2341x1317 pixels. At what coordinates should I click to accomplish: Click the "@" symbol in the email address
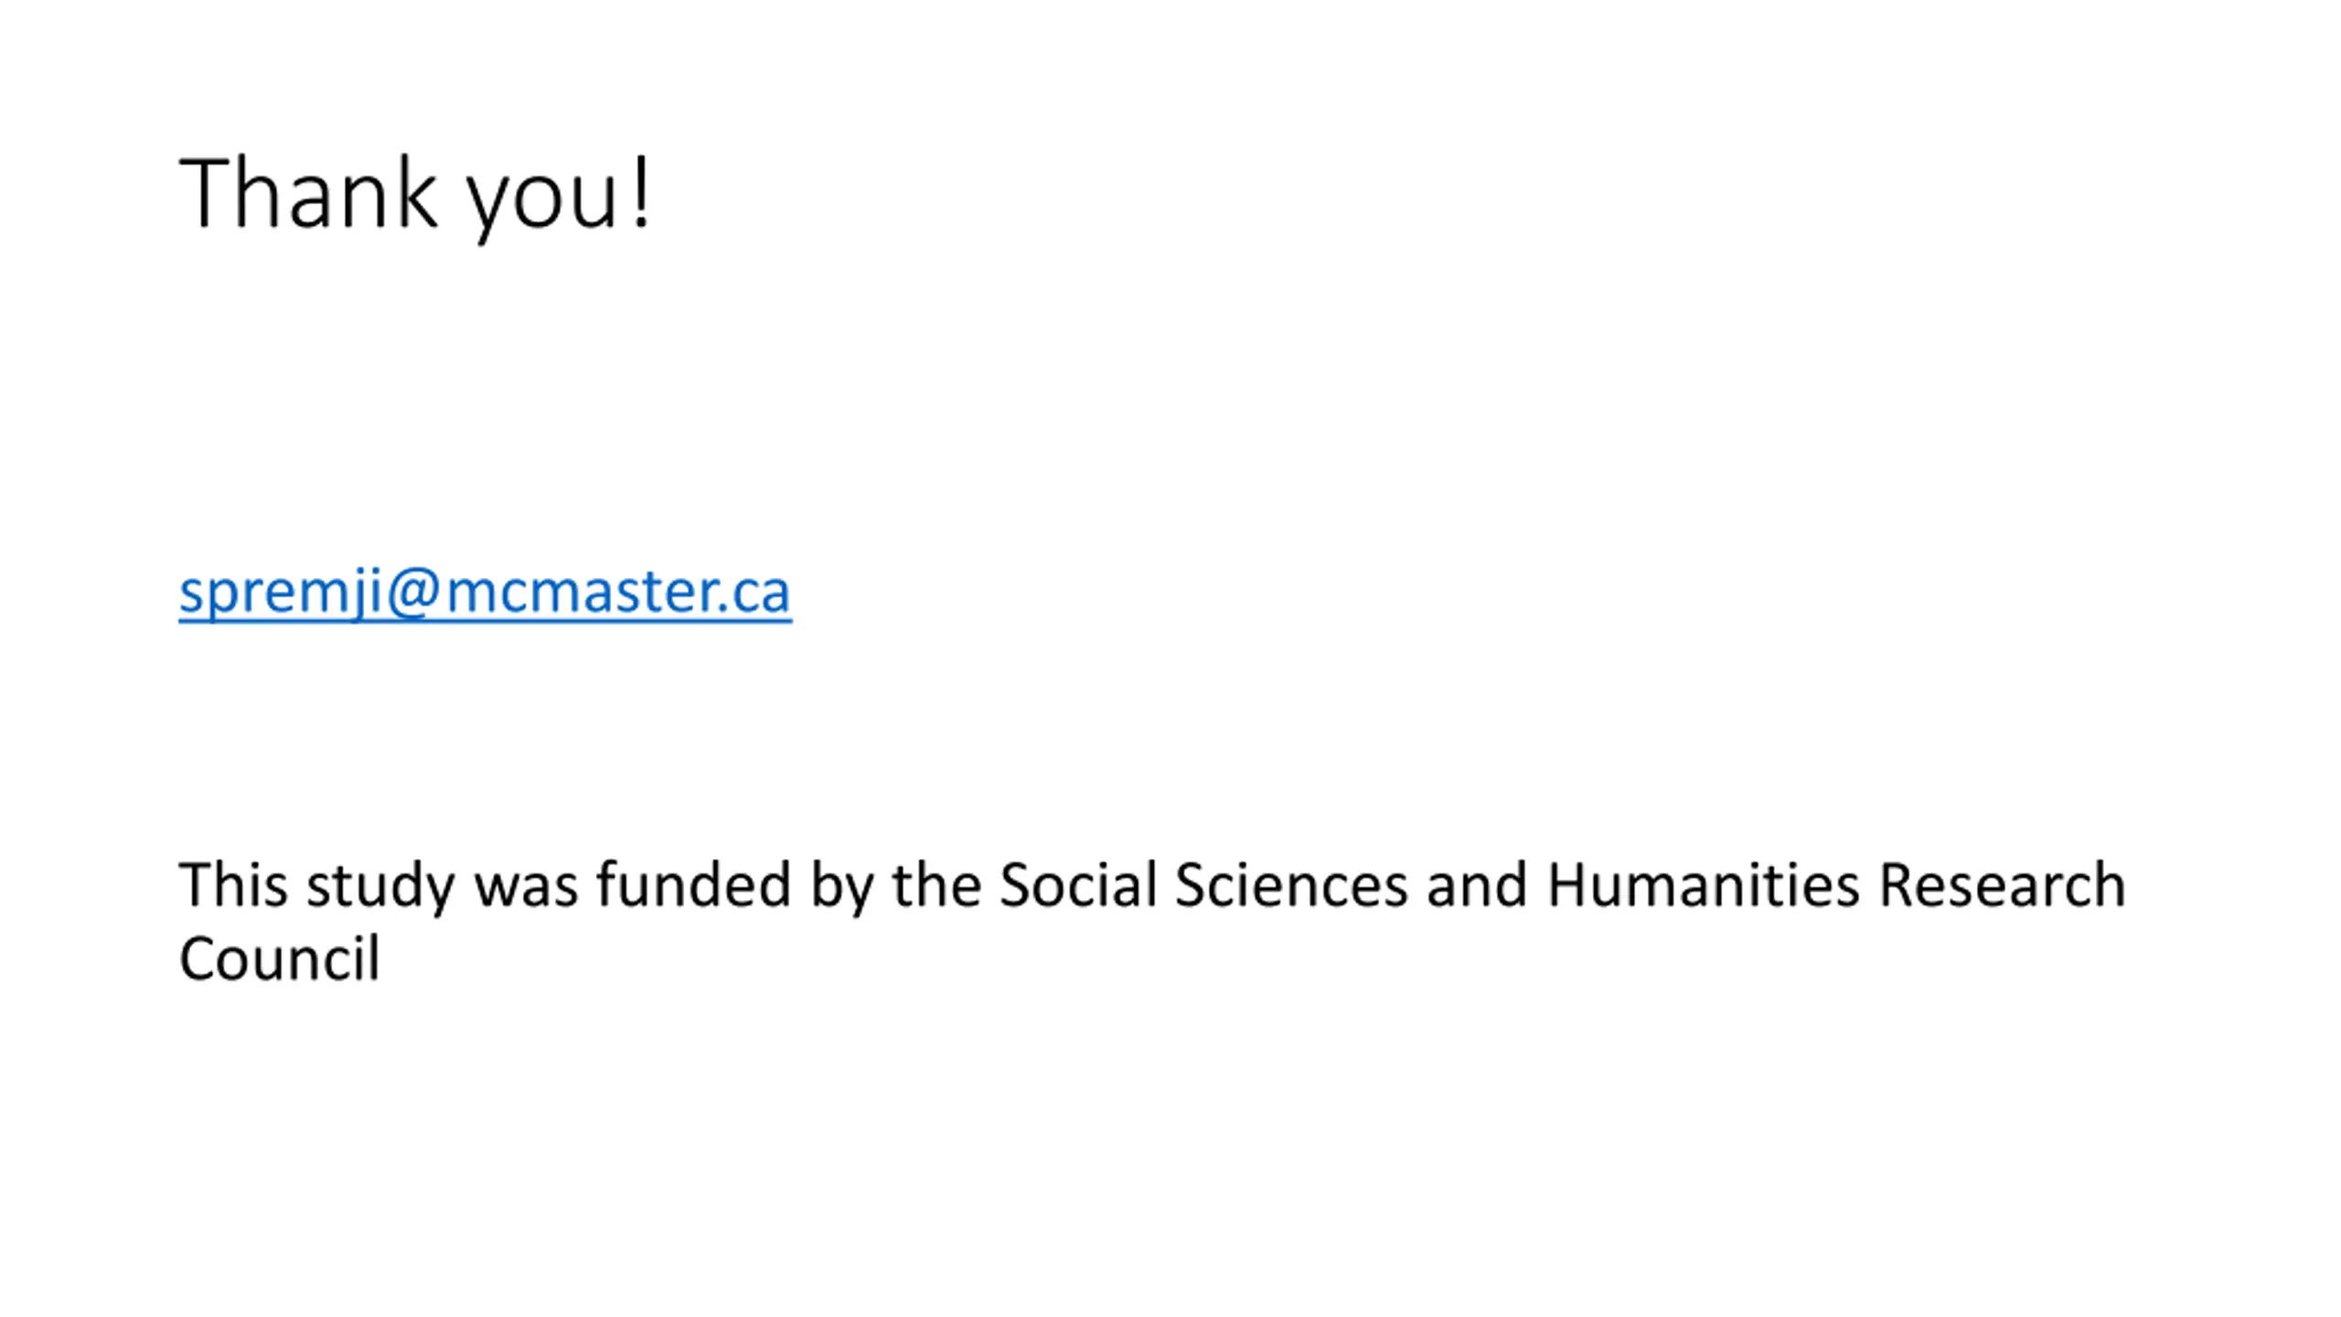click(x=413, y=593)
